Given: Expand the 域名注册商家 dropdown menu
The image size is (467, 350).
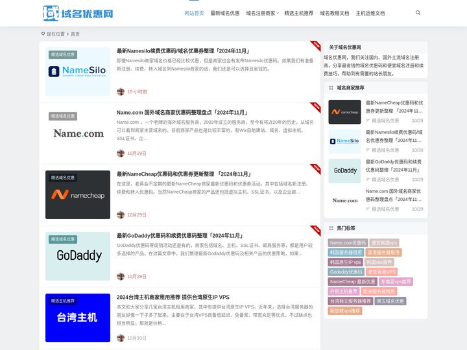Looking at the screenshot, I should tap(263, 13).
